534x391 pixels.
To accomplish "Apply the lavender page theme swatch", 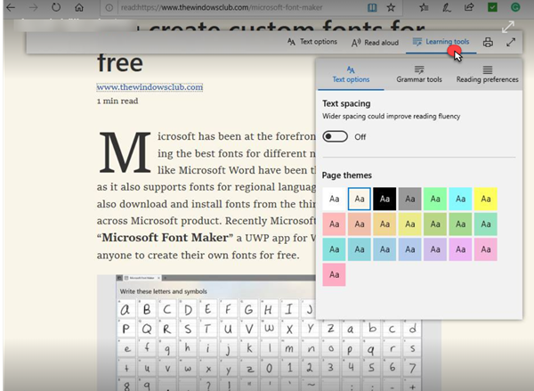I will pyautogui.click(x=435, y=249).
